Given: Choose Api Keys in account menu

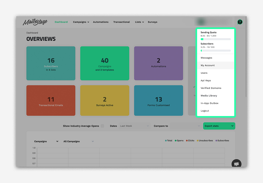Looking at the screenshot, I should [x=206, y=81].
